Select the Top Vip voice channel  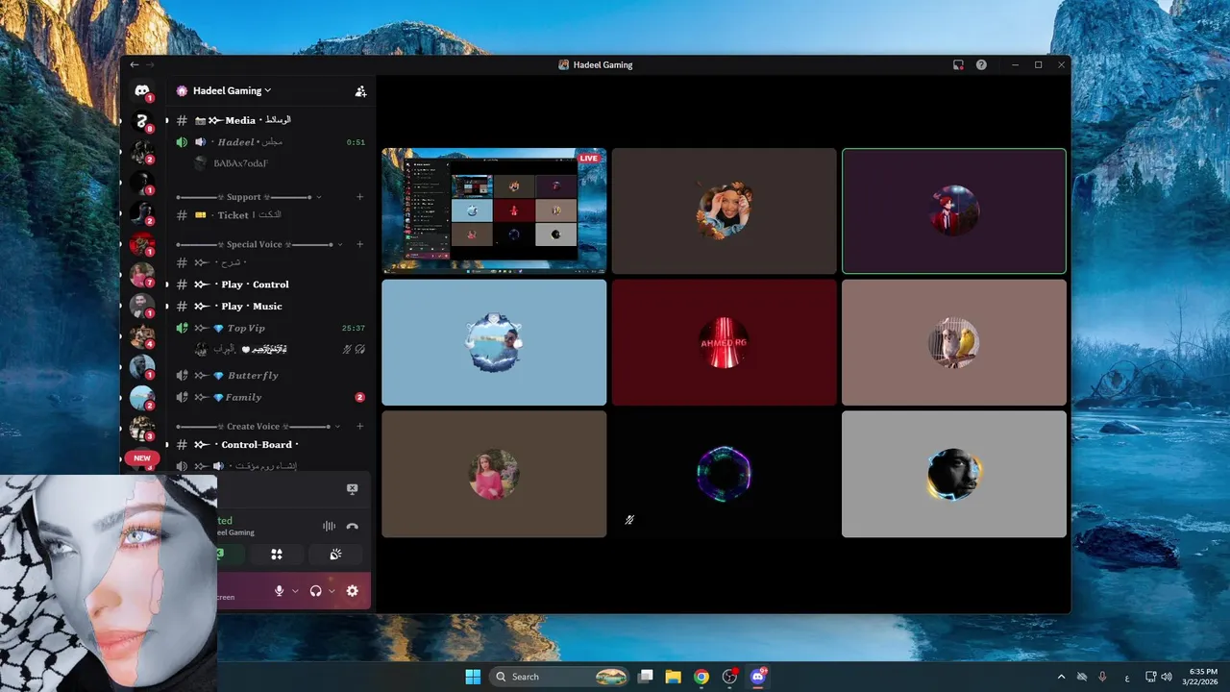pyautogui.click(x=269, y=328)
